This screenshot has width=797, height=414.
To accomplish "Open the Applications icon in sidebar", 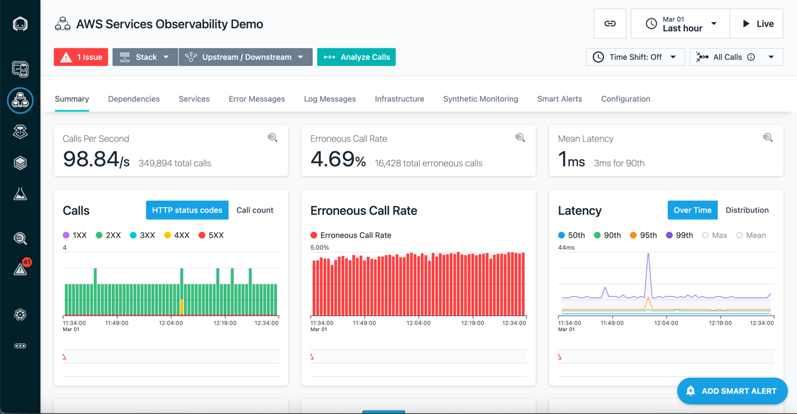I will pyautogui.click(x=20, y=101).
